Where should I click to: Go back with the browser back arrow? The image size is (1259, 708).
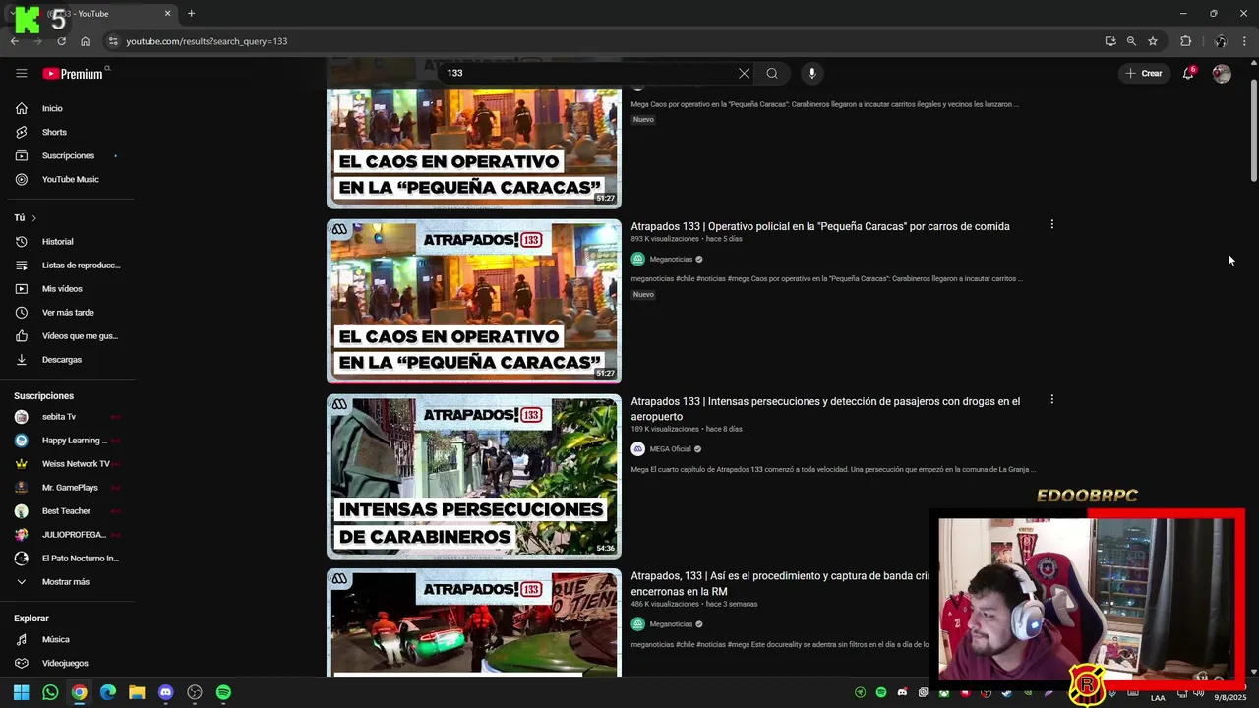pos(14,41)
